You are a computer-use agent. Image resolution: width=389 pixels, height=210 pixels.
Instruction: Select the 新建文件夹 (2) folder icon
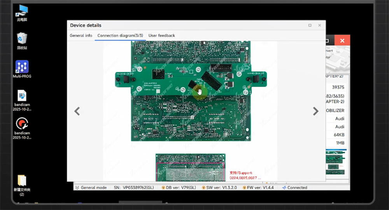(x=22, y=181)
